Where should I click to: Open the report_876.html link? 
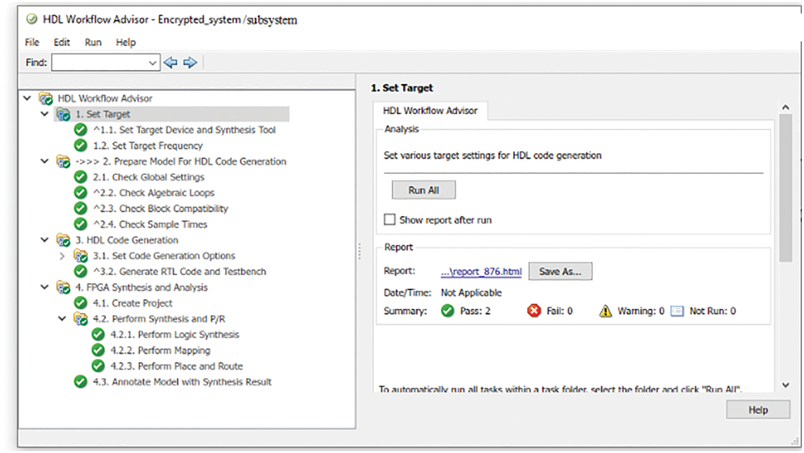coord(481,271)
